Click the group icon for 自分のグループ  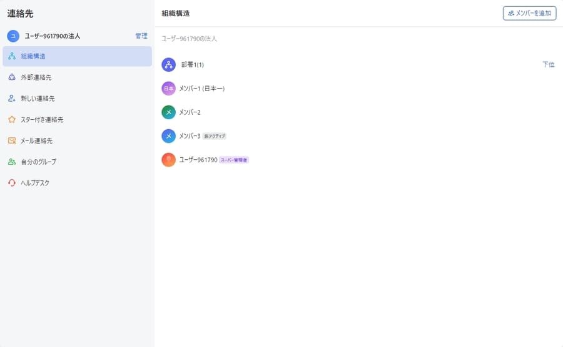(x=12, y=162)
